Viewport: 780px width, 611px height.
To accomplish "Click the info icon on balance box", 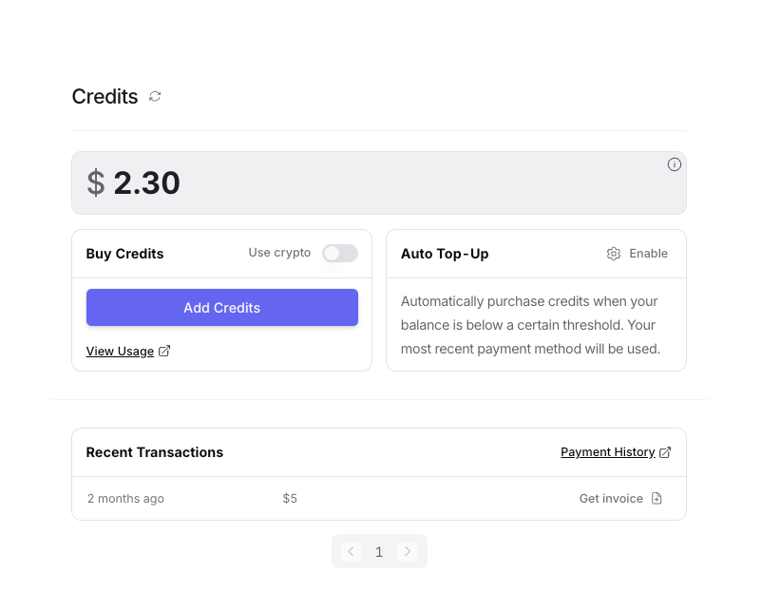I will [x=675, y=164].
